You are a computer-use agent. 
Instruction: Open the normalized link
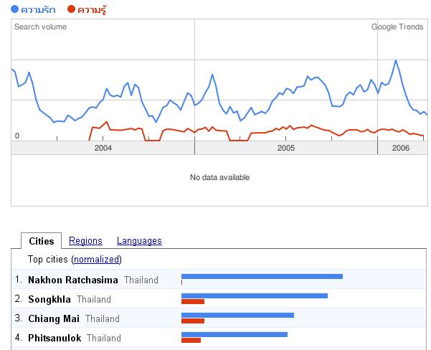point(97,259)
